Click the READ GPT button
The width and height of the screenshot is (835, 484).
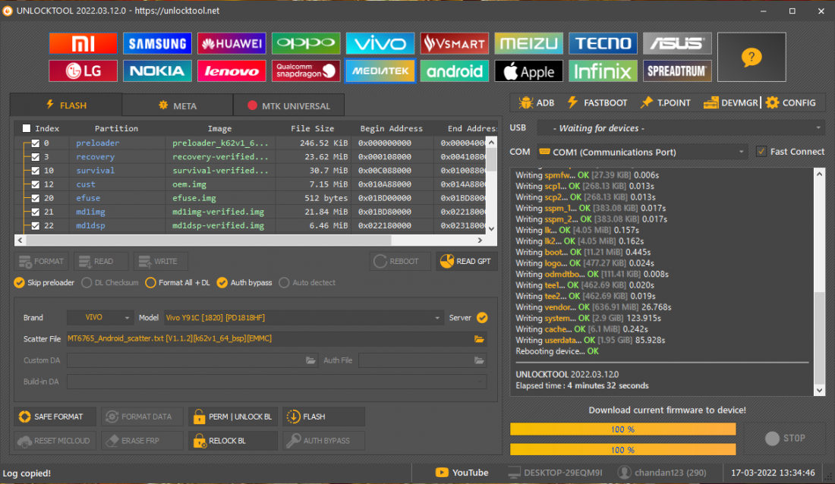tap(467, 262)
